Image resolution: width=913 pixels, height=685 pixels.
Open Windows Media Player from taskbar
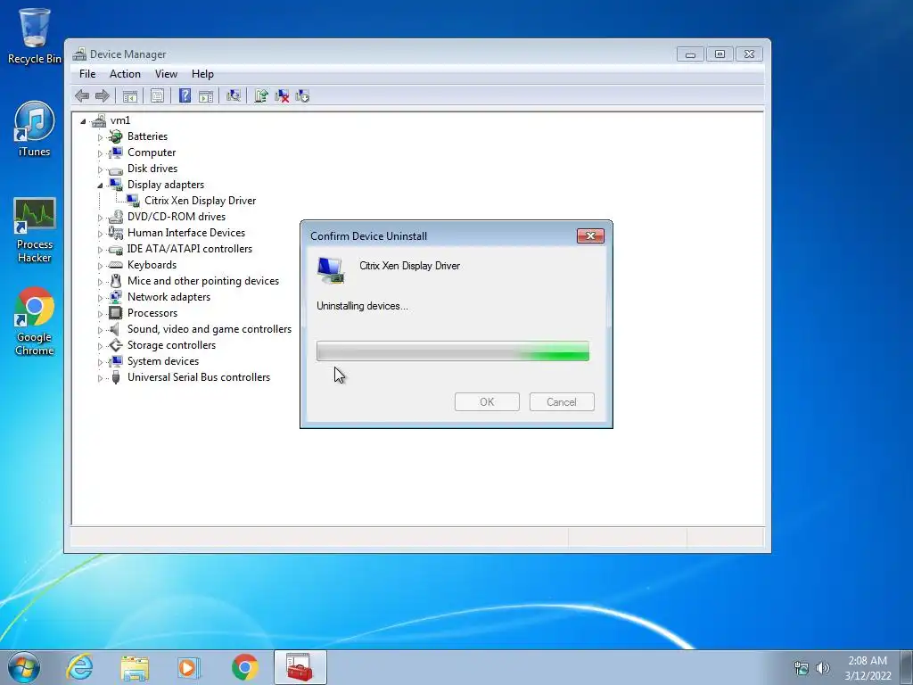pyautogui.click(x=189, y=667)
